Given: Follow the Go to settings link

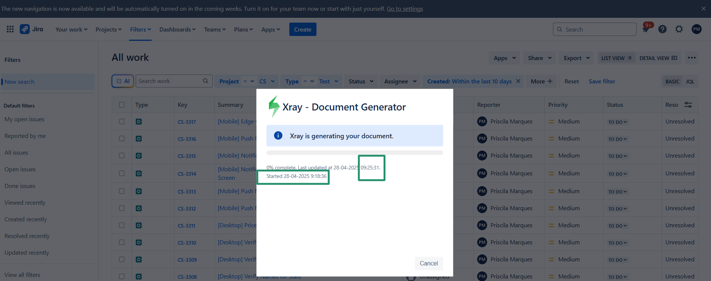Looking at the screenshot, I should (405, 9).
